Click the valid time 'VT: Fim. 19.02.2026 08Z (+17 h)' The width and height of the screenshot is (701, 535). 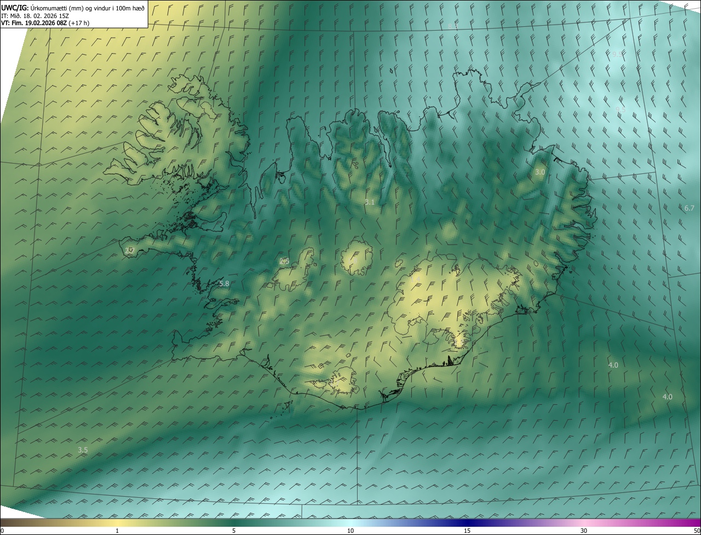click(45, 23)
